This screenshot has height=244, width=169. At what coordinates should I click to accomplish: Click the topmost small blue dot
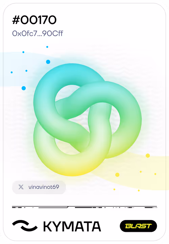click(x=47, y=47)
